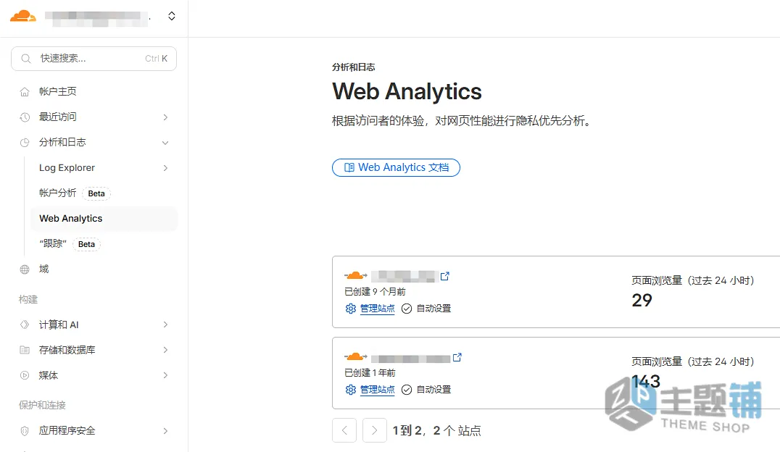Open Log Explorer submenu item
This screenshot has height=452, width=780.
pyautogui.click(x=67, y=167)
